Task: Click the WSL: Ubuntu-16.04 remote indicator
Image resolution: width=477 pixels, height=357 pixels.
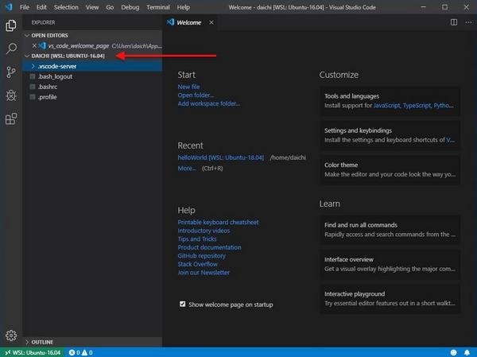Action: 33,352
